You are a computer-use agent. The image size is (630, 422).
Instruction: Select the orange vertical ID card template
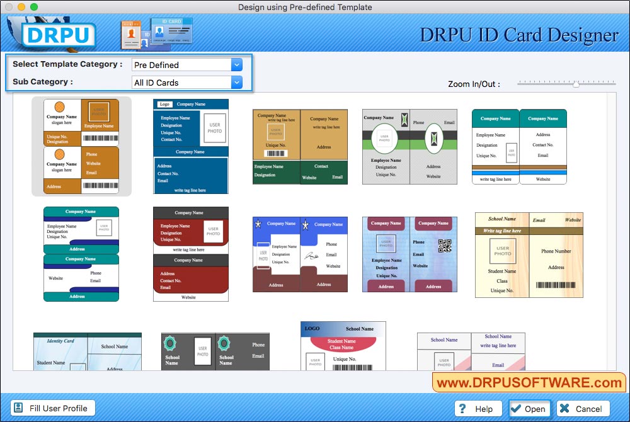point(81,146)
